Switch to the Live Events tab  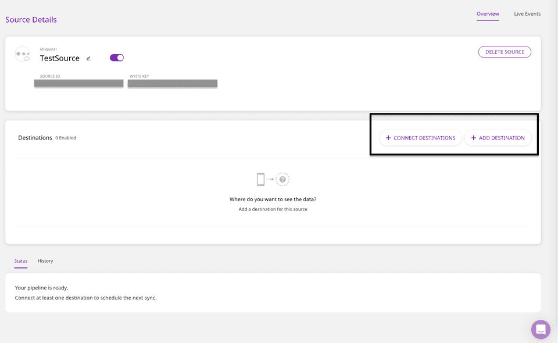tap(527, 13)
